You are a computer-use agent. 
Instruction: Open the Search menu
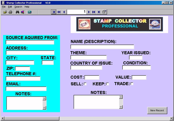pyautogui.click(x=18, y=7)
